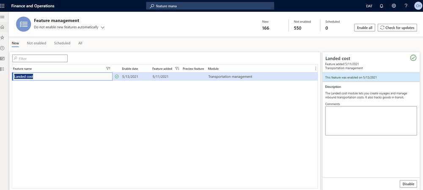Expand the navigation pane hamburger icon
The width and height of the screenshot is (423, 190).
tap(3, 17)
